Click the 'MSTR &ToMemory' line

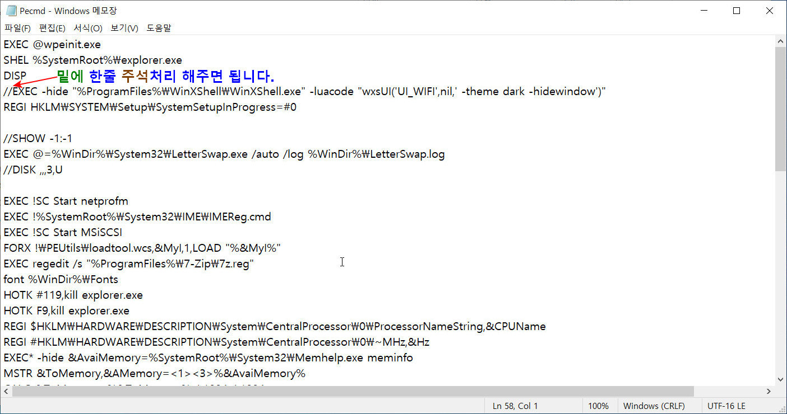pyautogui.click(x=154, y=373)
